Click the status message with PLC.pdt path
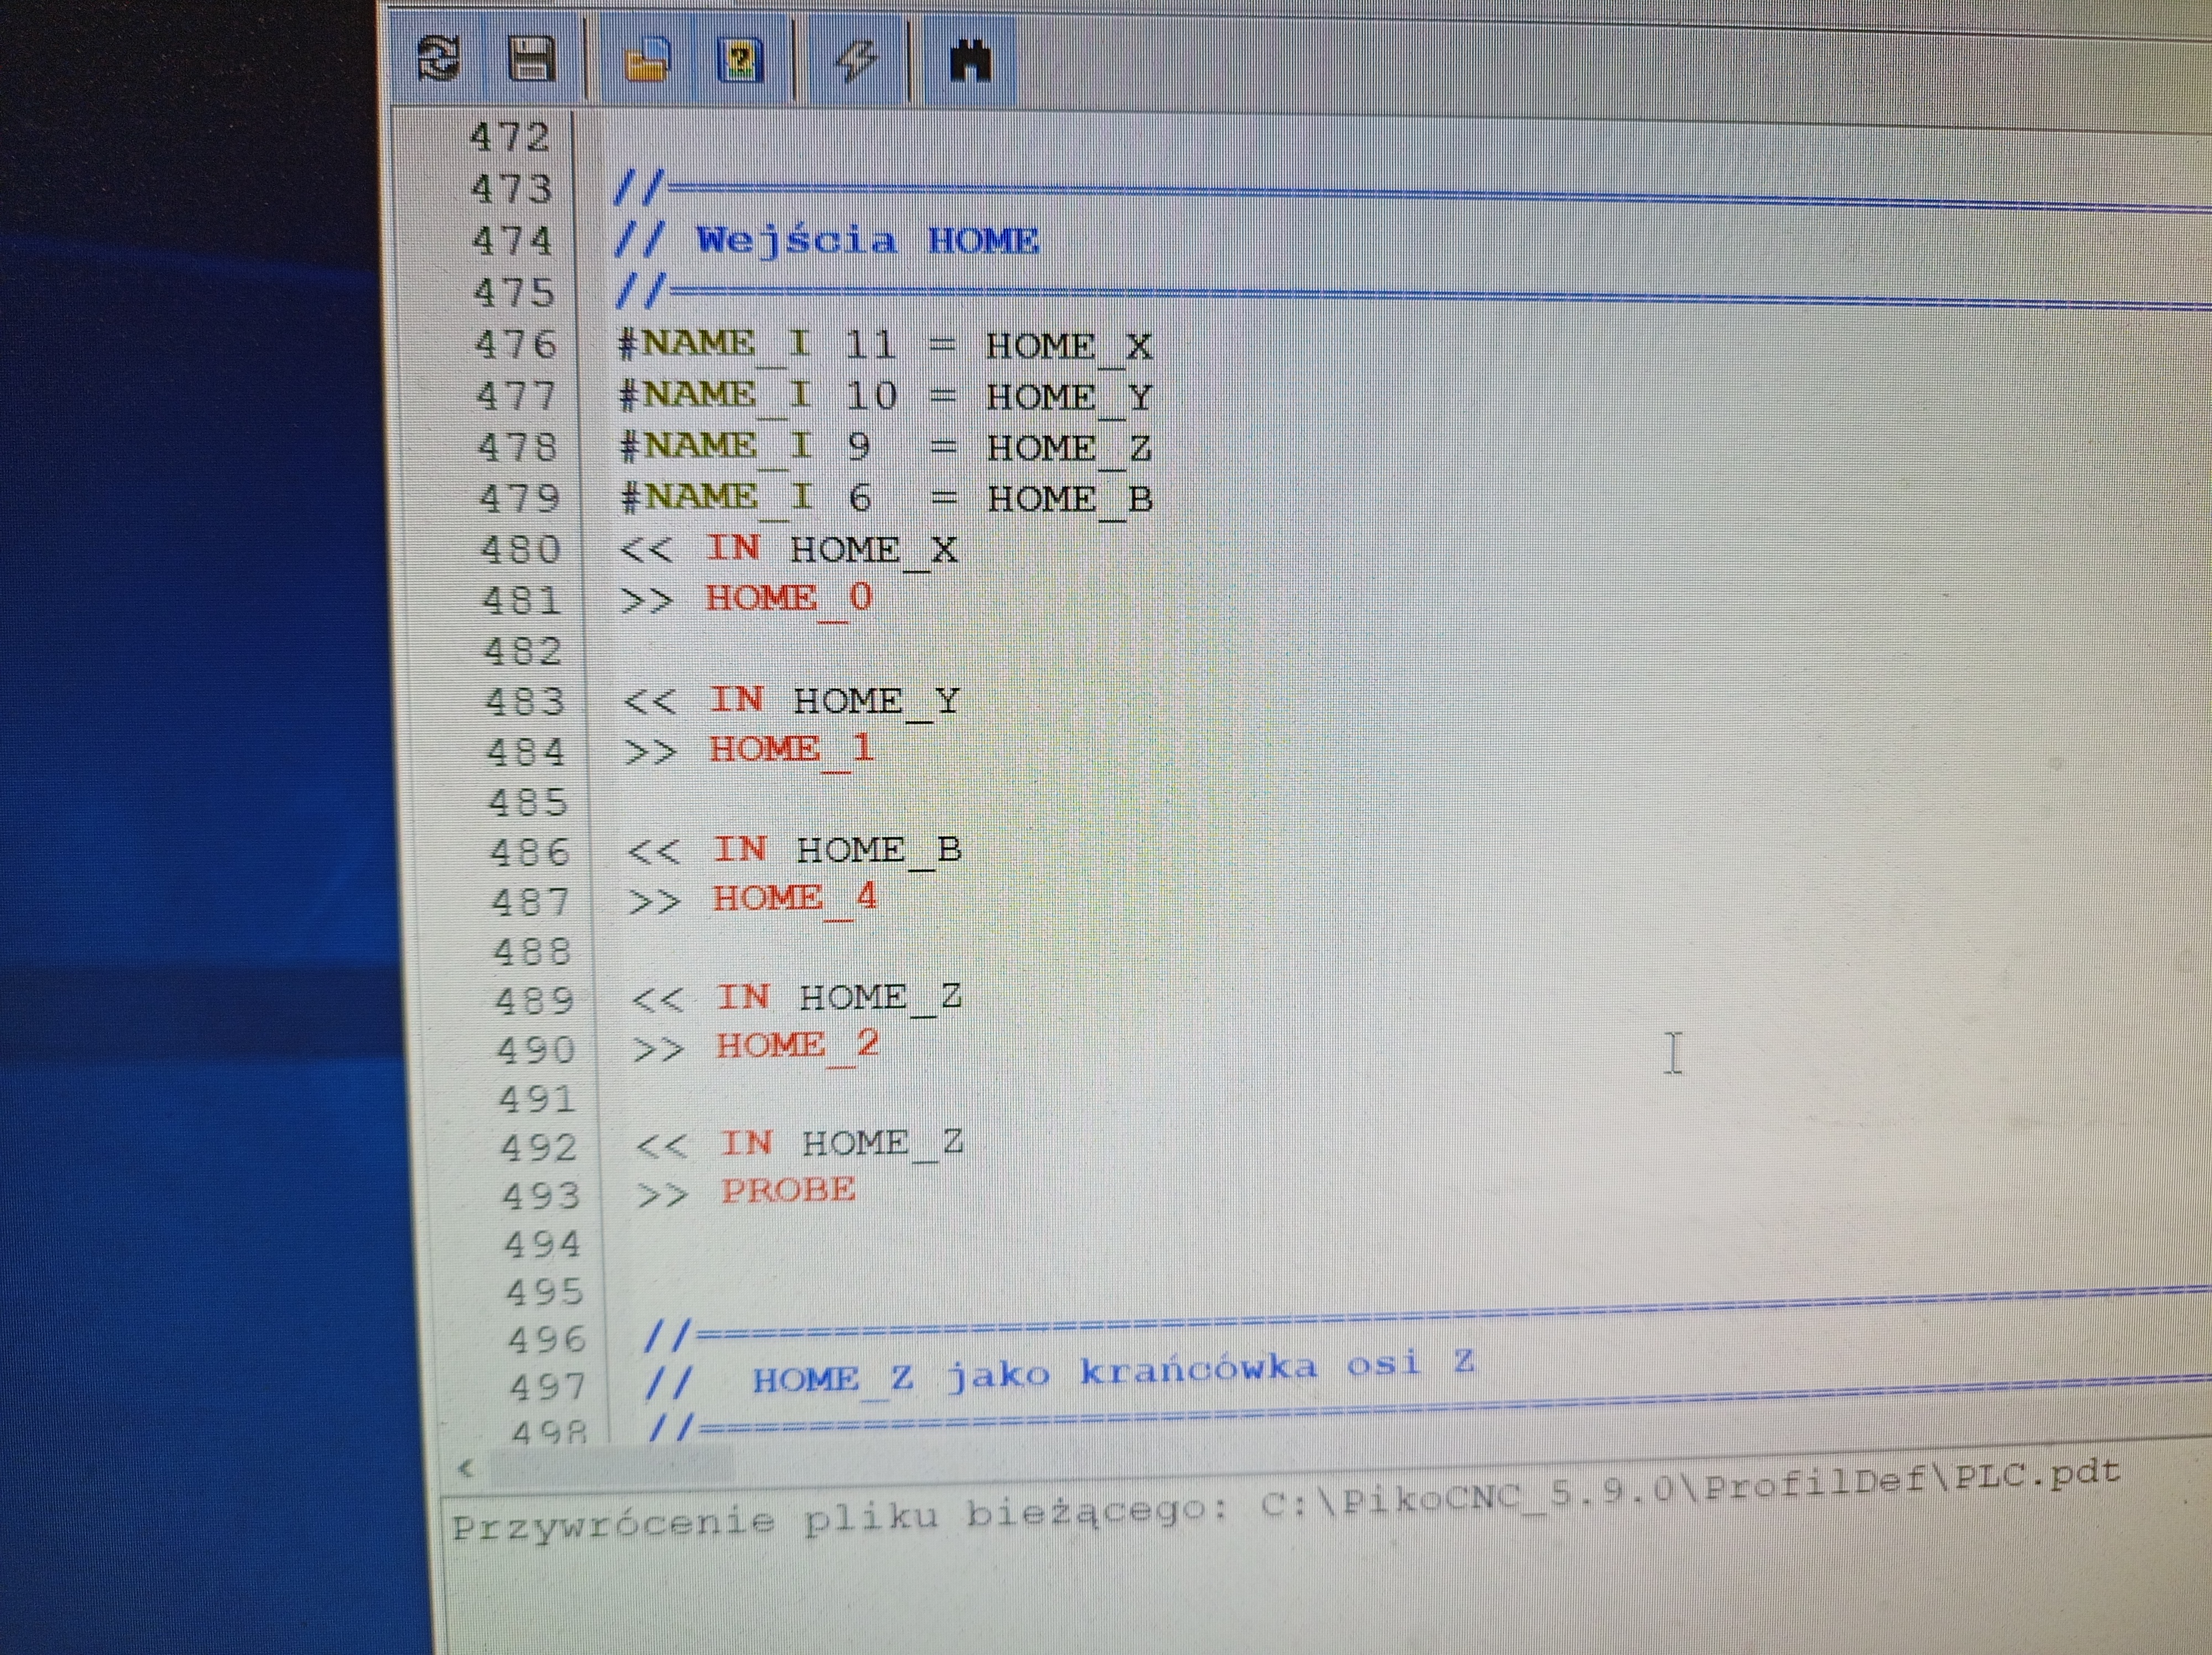This screenshot has height=1655, width=2212. (1285, 1500)
